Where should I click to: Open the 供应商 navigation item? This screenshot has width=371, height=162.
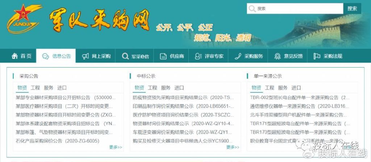pos(171,56)
